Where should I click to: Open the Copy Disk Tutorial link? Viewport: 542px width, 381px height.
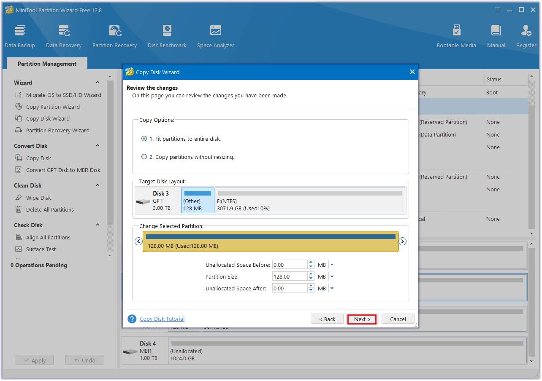pyautogui.click(x=162, y=319)
